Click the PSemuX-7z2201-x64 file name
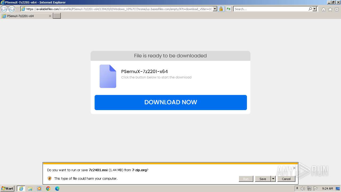The width and height of the screenshot is (341, 192). [x=144, y=71]
